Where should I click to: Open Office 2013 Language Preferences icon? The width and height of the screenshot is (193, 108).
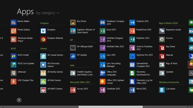point(103,73)
